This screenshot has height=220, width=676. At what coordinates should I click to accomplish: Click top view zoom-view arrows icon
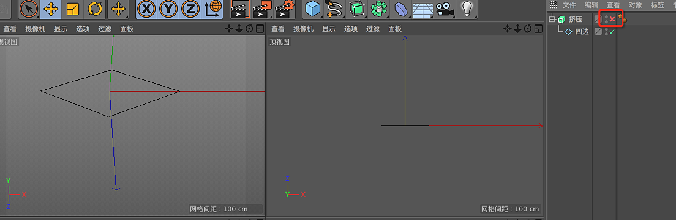point(518,29)
